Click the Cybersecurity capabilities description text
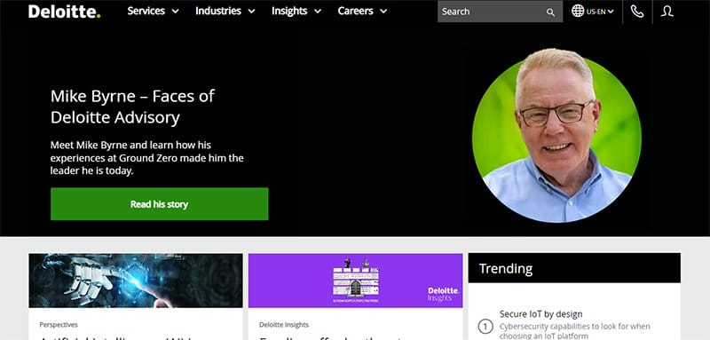The width and height of the screenshot is (710, 340). (574, 331)
